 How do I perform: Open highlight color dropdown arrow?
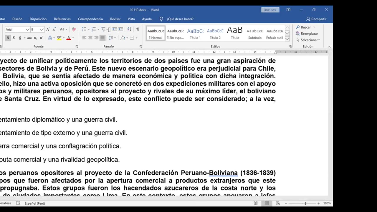coord(64,38)
